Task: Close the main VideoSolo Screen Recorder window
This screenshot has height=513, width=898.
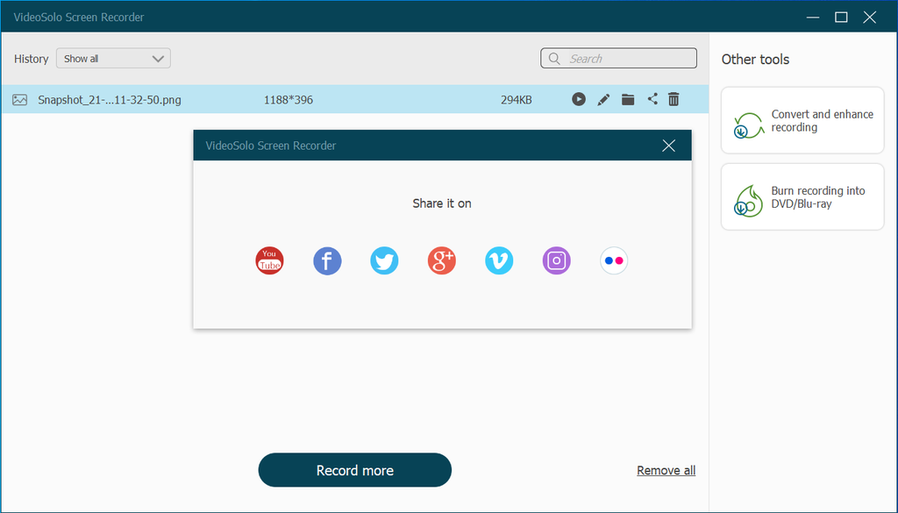Action: point(869,18)
